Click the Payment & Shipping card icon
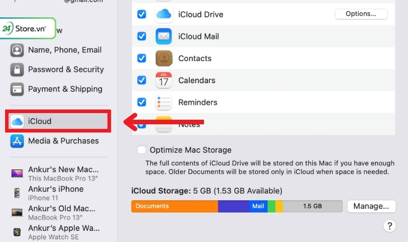 17,89
